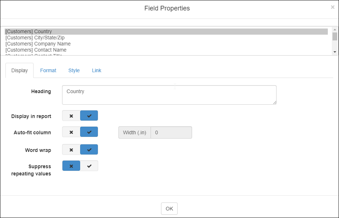Screen dimensions: 339x218
Task: Enable Word wrap with the checkmark option
Action: (89, 150)
